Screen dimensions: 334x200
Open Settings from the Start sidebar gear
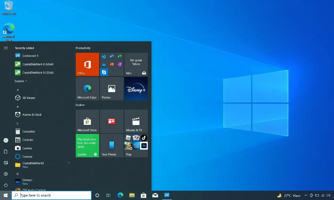point(6,174)
